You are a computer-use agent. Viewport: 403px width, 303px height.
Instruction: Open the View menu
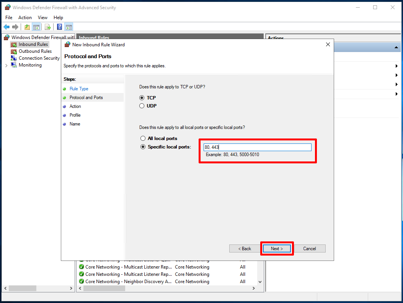click(42, 18)
